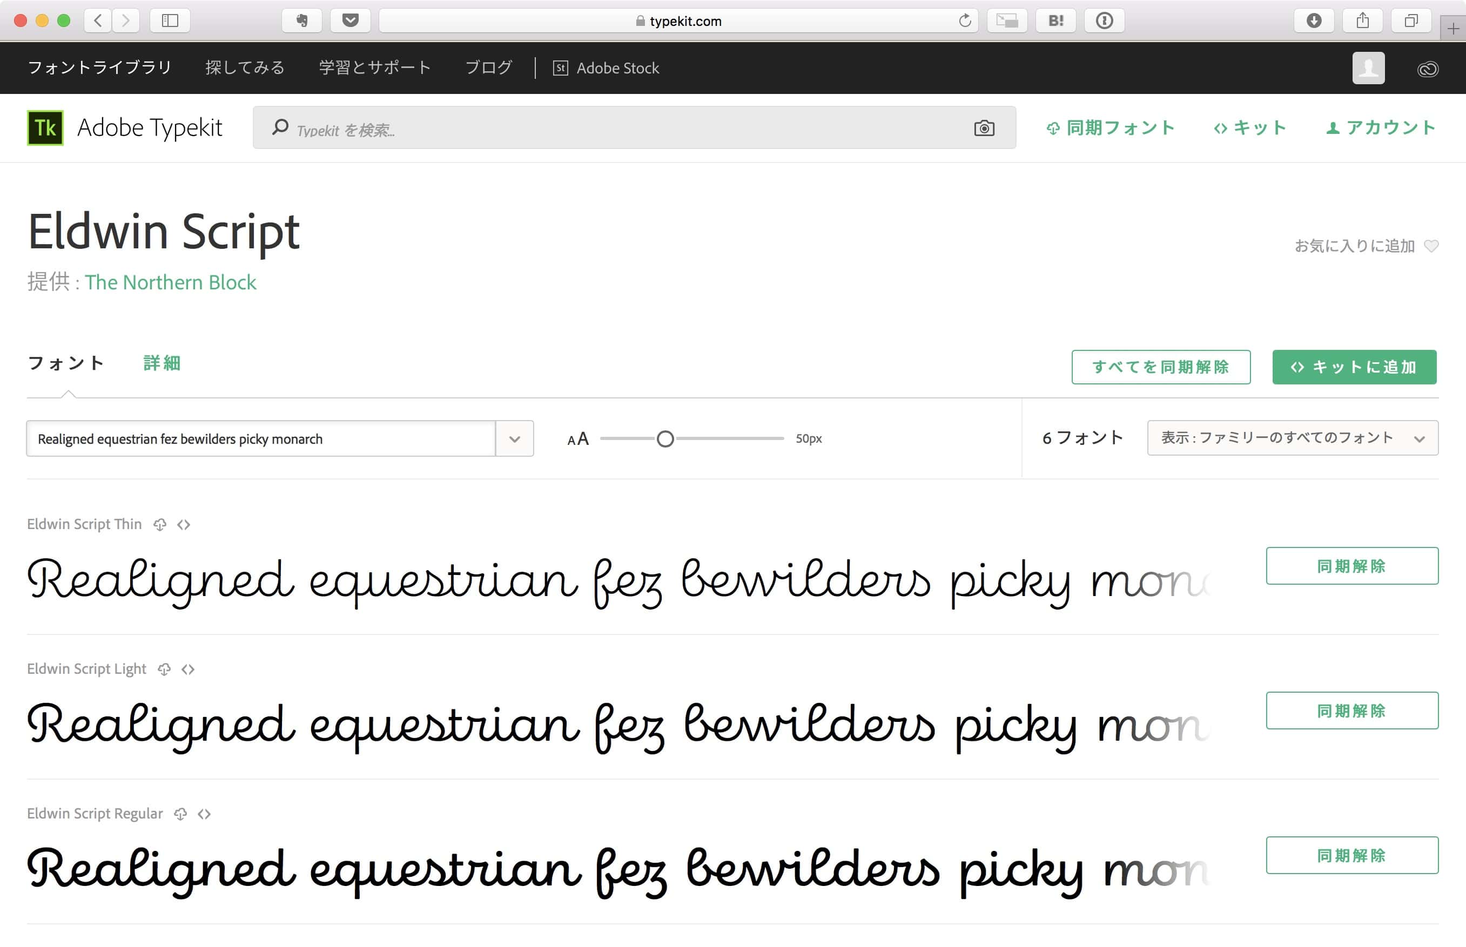Click the camera visual search icon

984,128
